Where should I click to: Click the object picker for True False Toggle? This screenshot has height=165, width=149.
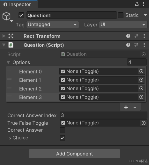(144, 123)
